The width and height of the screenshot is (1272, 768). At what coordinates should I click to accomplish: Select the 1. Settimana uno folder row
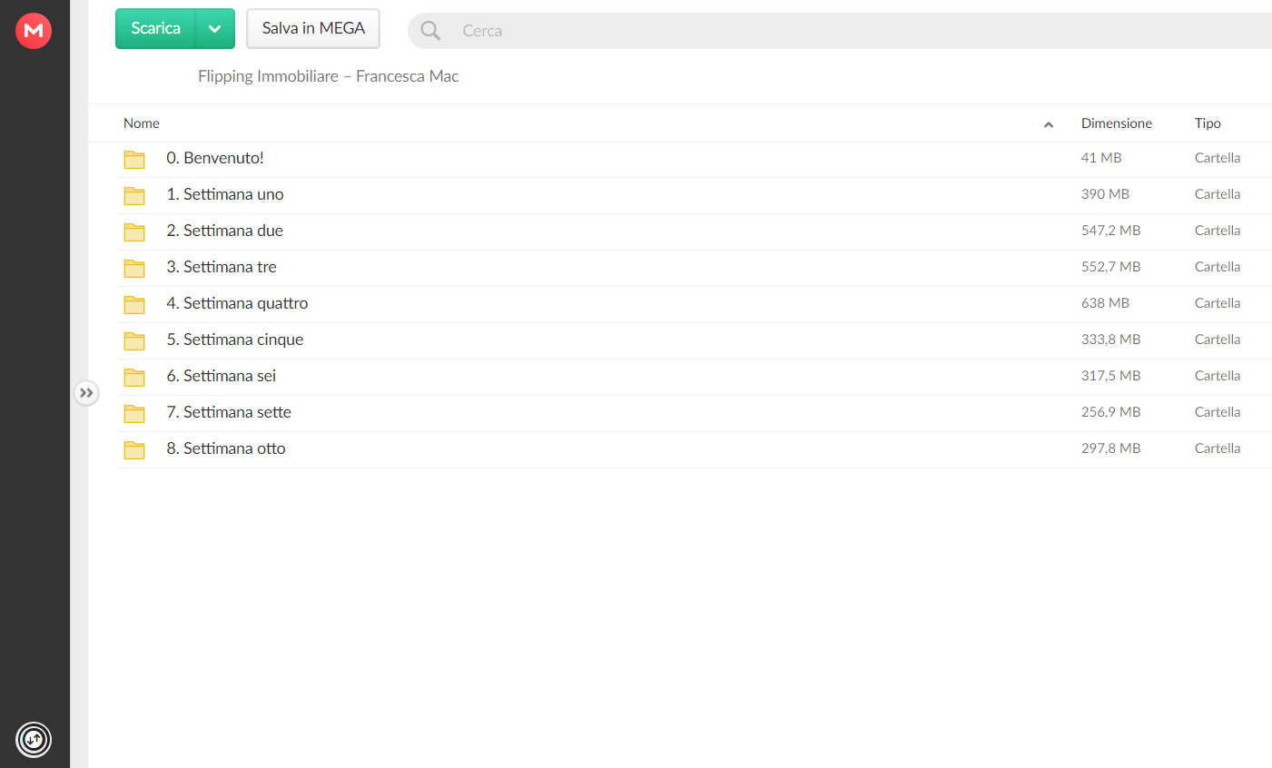pyautogui.click(x=695, y=195)
